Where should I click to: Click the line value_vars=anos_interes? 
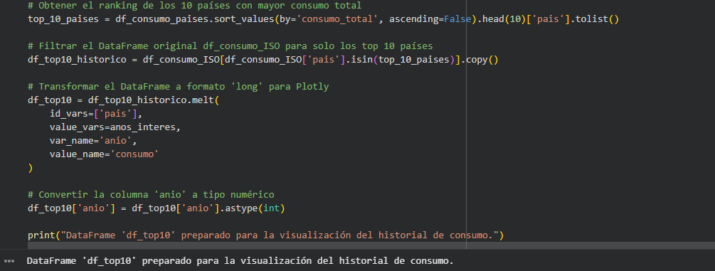(115, 127)
